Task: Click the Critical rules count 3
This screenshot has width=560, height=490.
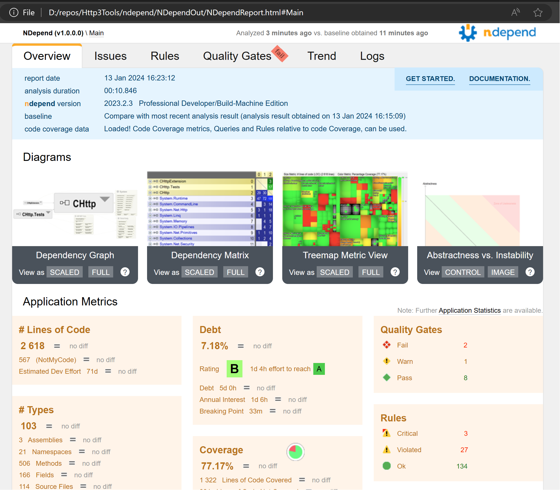Action: coord(466,434)
